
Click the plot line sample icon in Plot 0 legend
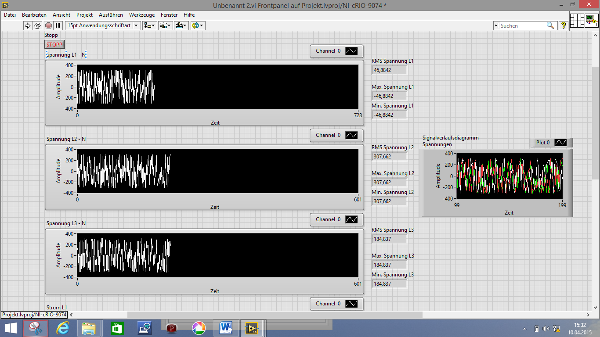[560, 143]
